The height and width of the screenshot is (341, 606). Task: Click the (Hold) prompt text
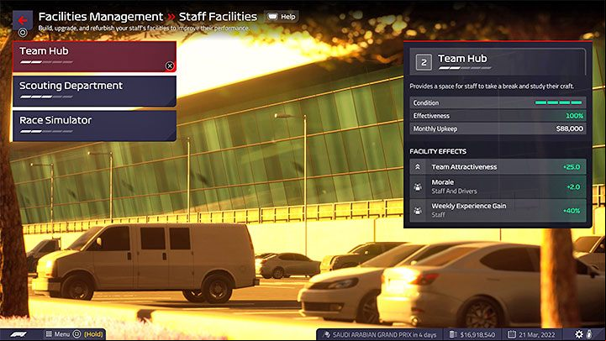point(93,334)
